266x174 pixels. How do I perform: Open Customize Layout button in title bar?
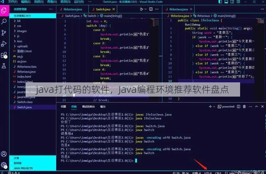click(x=238, y=2)
